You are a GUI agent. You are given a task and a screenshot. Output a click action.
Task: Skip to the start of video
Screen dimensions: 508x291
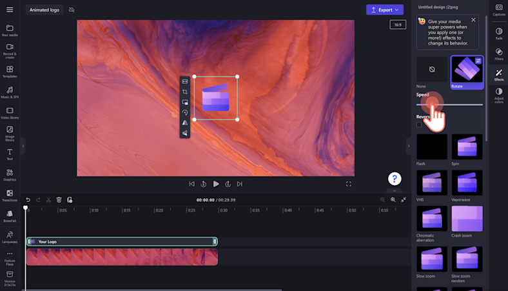pyautogui.click(x=192, y=184)
